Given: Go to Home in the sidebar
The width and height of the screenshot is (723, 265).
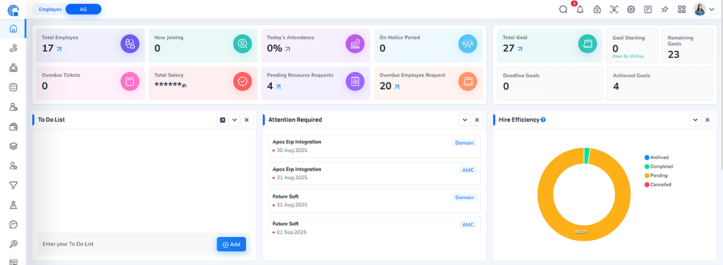Looking at the screenshot, I should point(13,29).
